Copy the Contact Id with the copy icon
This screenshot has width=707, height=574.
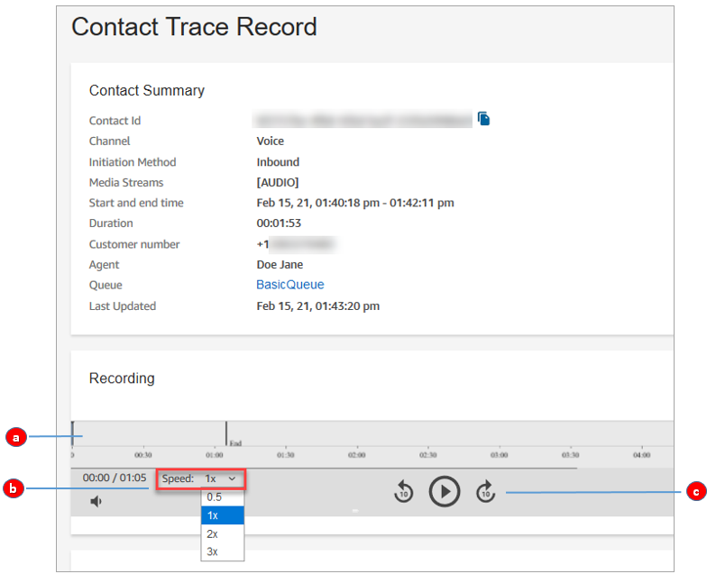pos(483,119)
